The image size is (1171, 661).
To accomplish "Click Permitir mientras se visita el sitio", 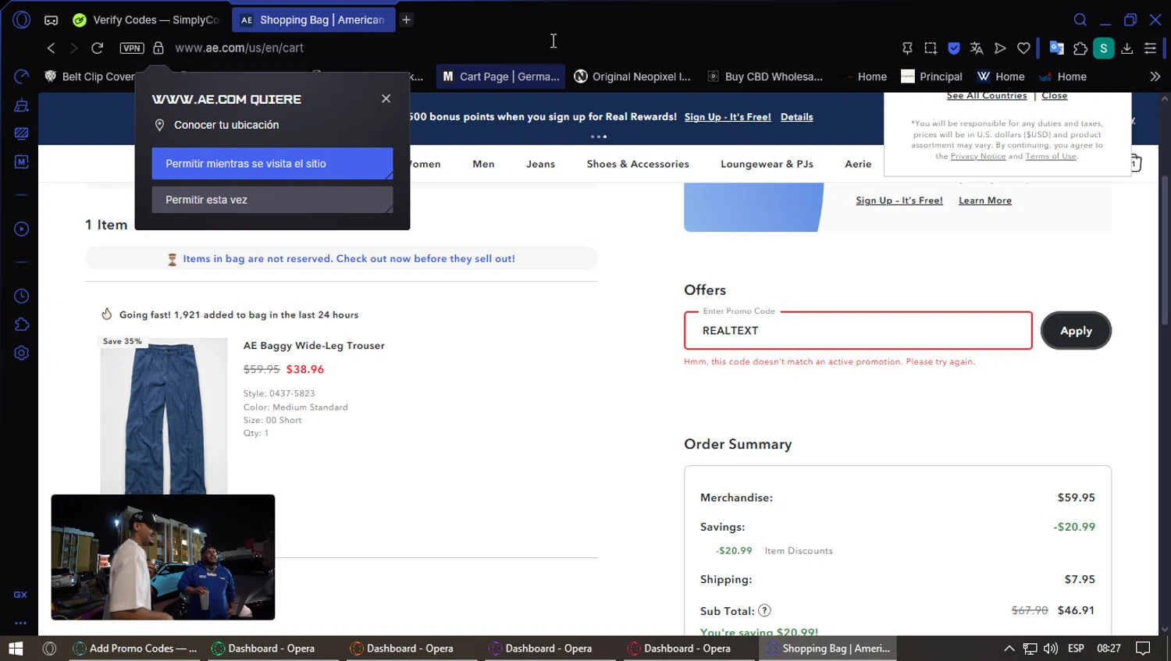I will 272,164.
